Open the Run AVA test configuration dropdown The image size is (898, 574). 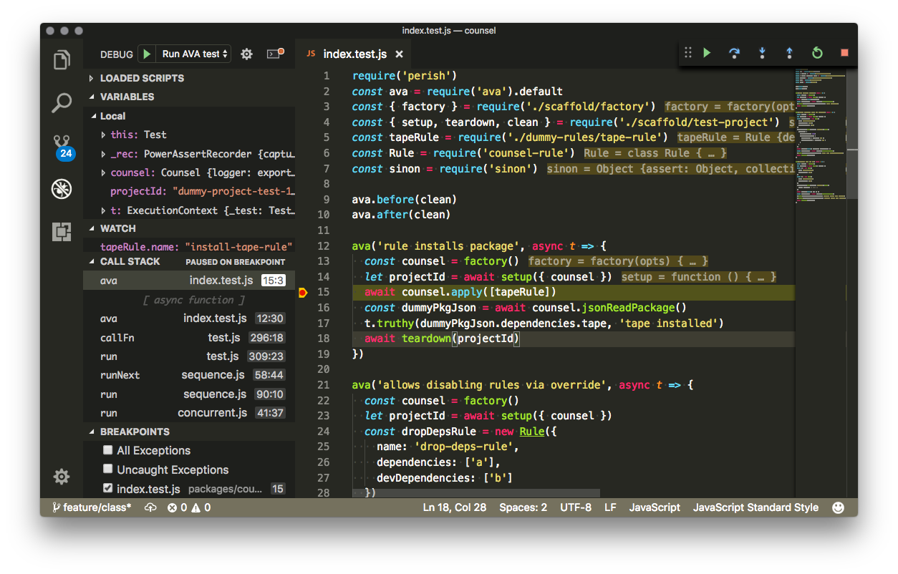point(195,54)
